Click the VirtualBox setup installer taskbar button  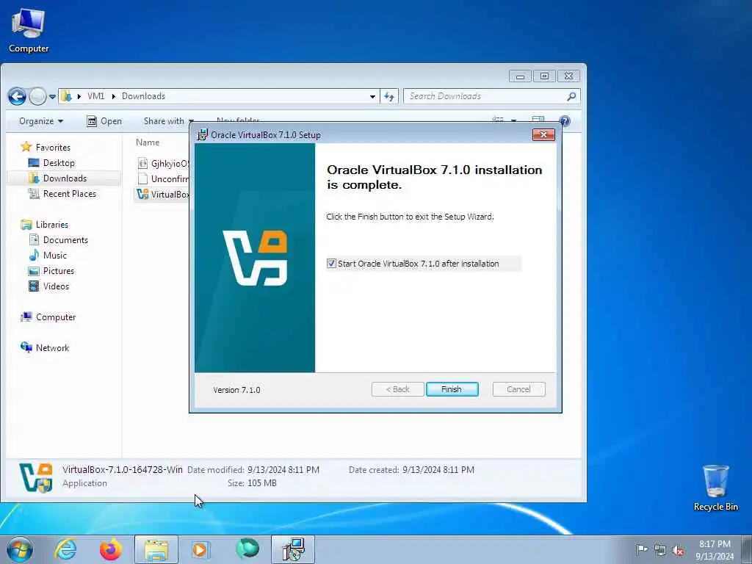[293, 549]
